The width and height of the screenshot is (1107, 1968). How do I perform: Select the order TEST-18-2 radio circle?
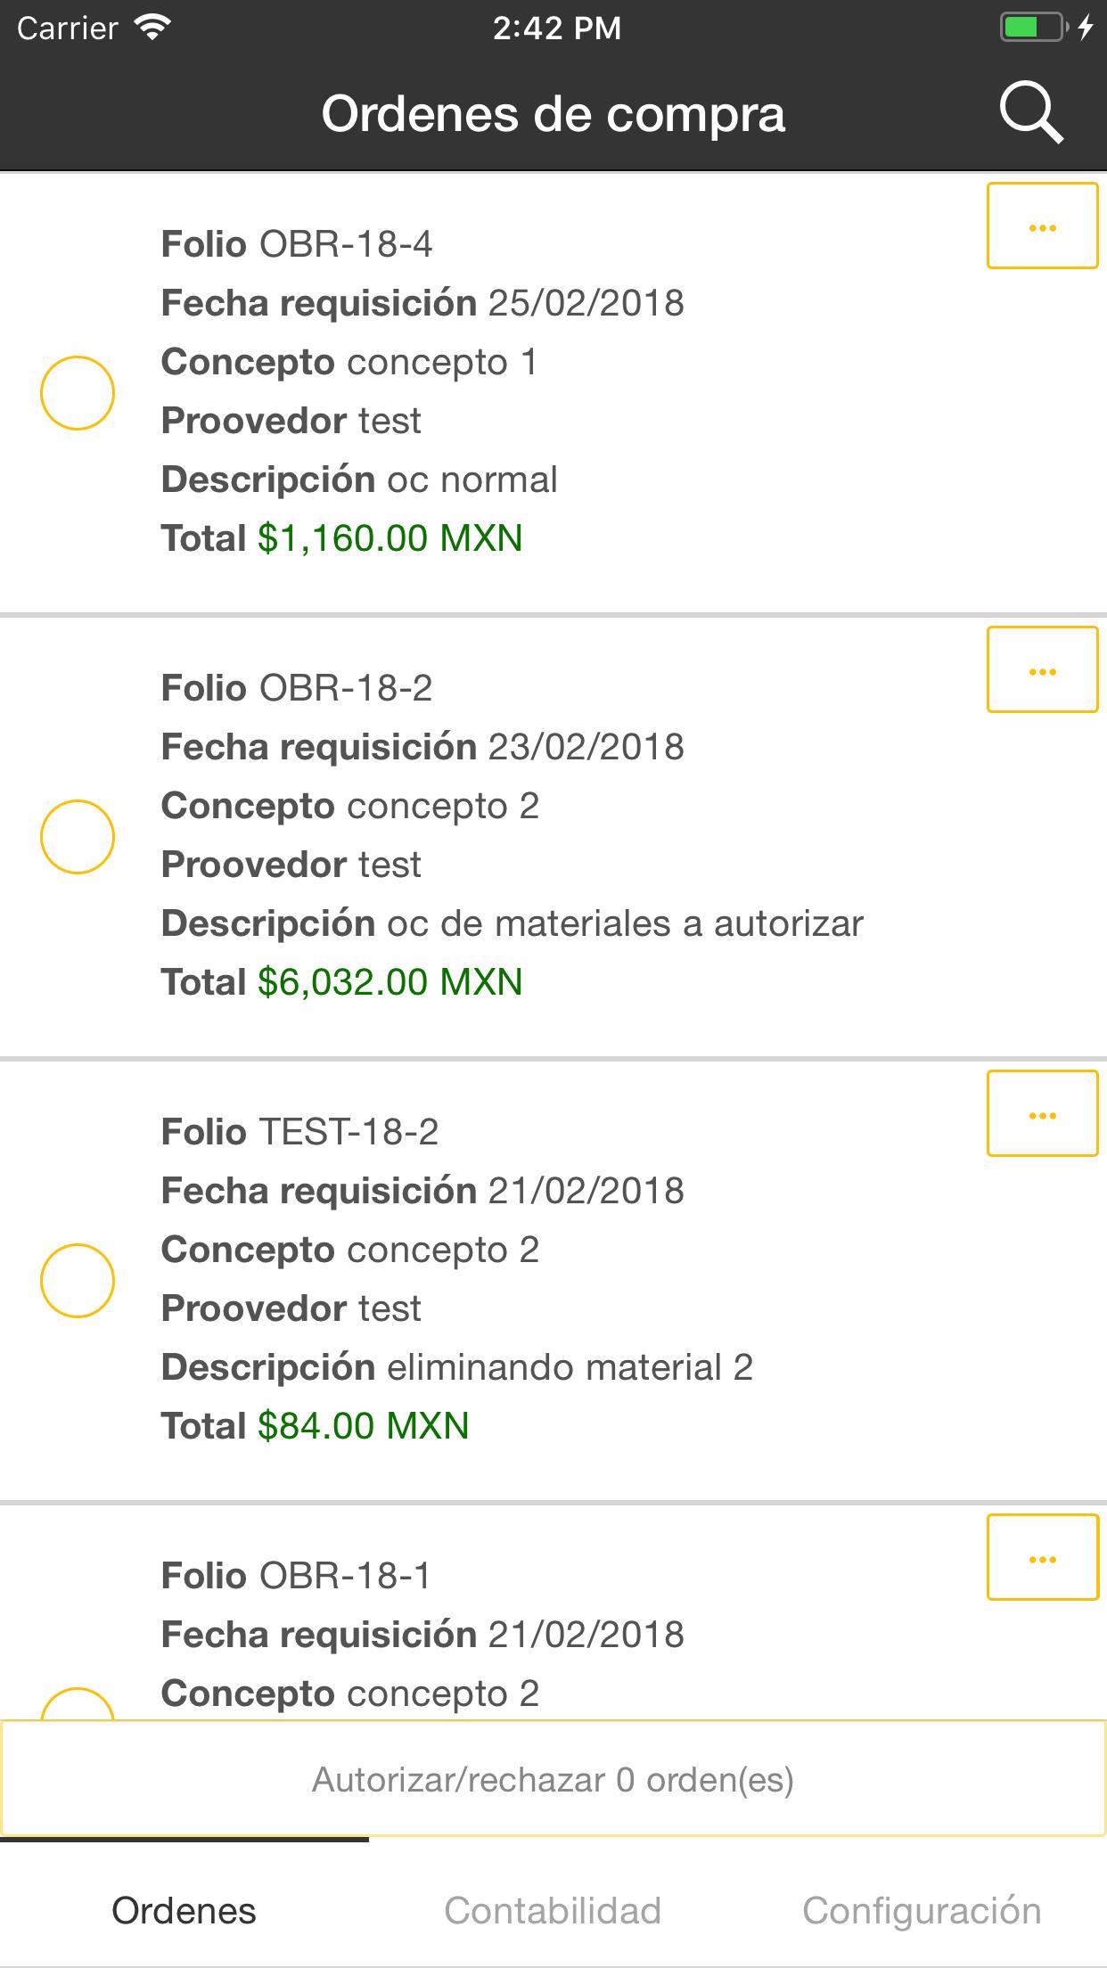tap(78, 1281)
